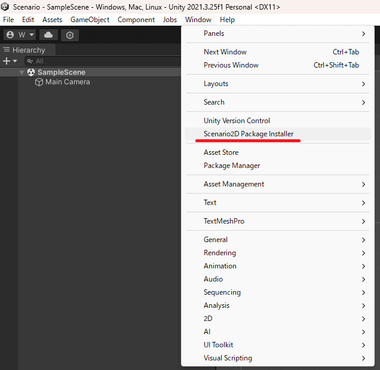Open the File menu
Image resolution: width=380 pixels, height=370 pixels.
coord(8,20)
